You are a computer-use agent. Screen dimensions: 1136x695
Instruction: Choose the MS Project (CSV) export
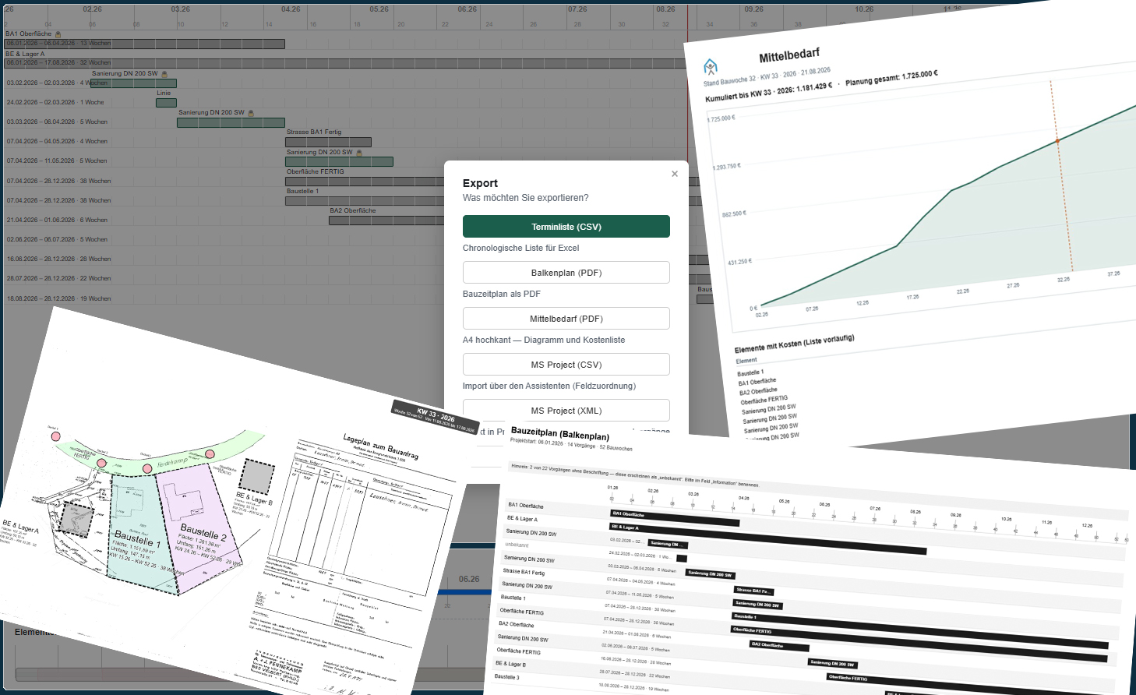click(x=566, y=365)
